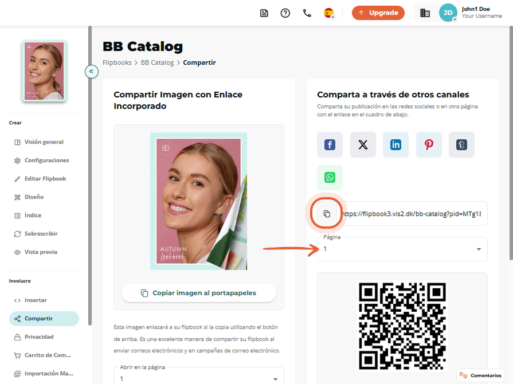The height and width of the screenshot is (384, 513).
Task: Open the company building icon
Action: pyautogui.click(x=425, y=13)
